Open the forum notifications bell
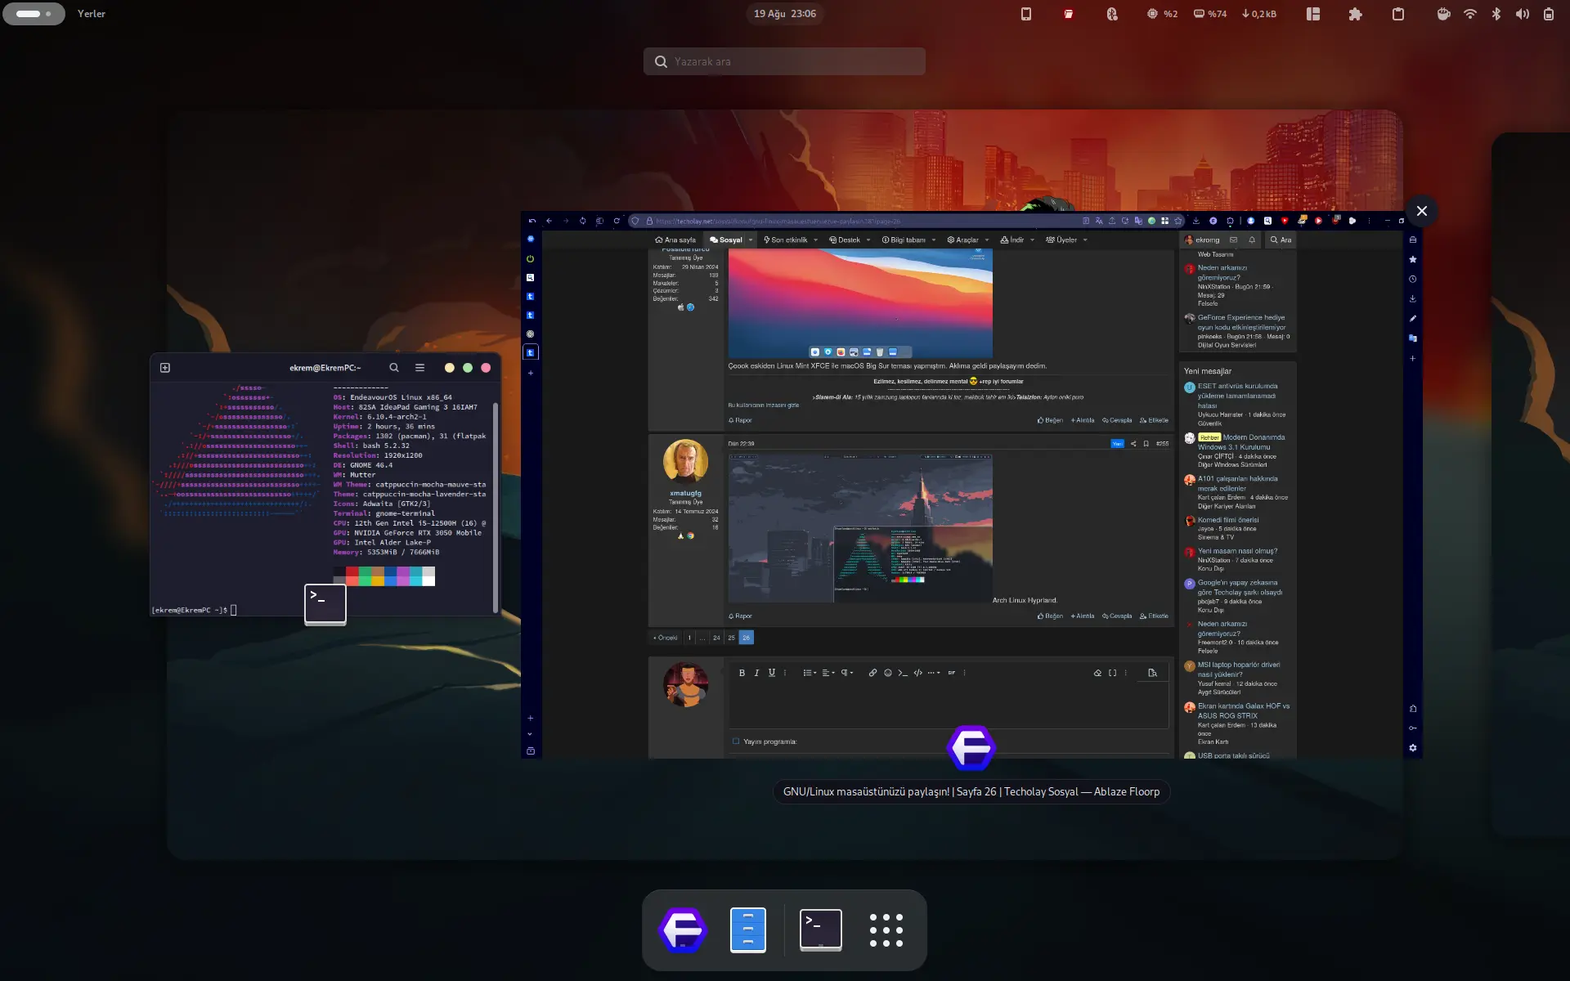The image size is (1570, 981). tap(1251, 240)
